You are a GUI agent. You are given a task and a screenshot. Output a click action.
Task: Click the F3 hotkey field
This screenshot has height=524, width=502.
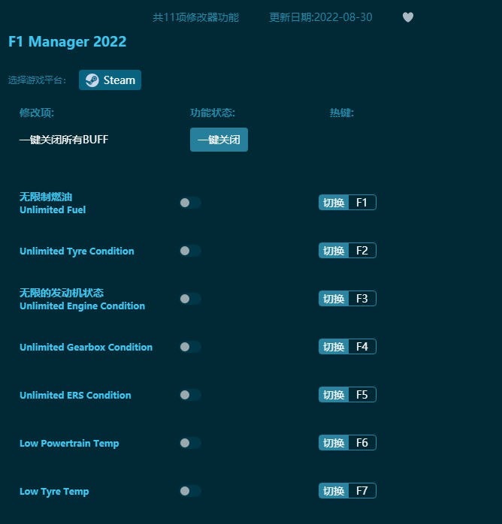pos(362,299)
